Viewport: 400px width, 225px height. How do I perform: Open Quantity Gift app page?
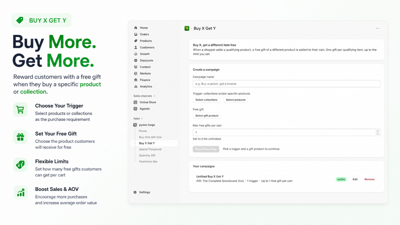coord(147,155)
